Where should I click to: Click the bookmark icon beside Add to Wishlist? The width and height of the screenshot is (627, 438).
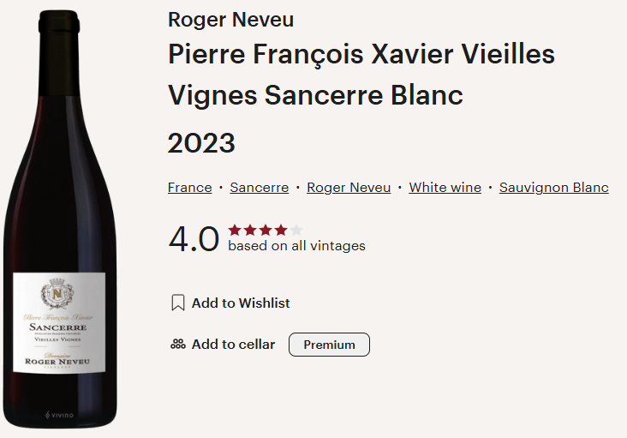[178, 303]
